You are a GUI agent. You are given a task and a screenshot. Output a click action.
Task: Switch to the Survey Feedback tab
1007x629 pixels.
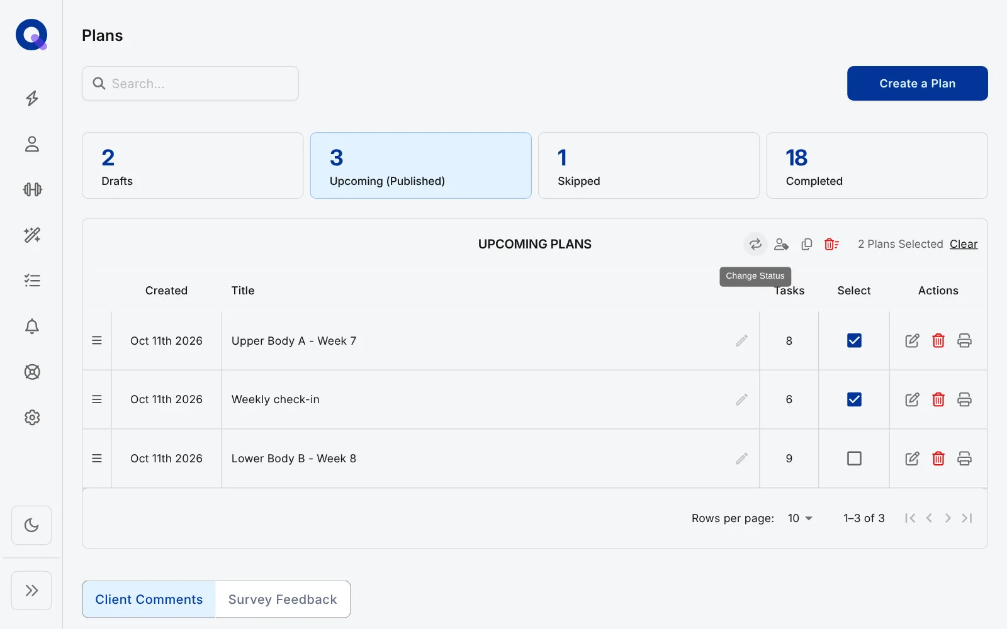click(x=283, y=599)
